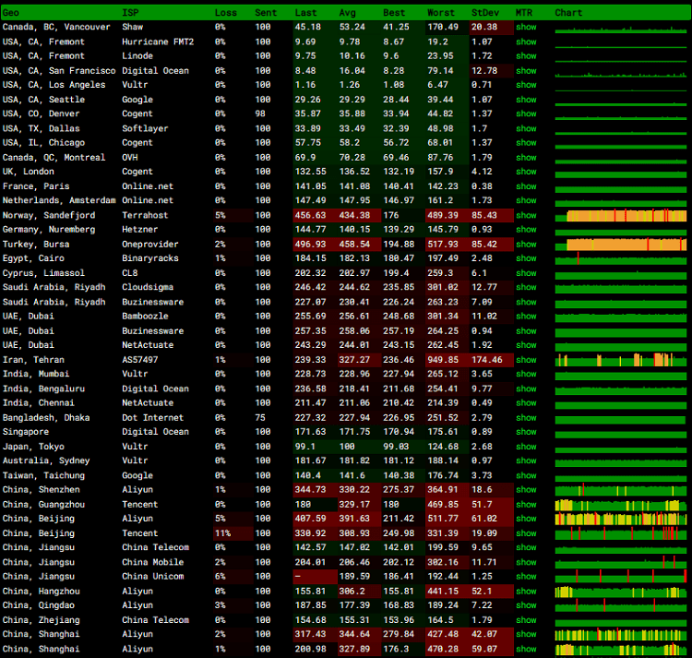Click 'show' for the Amsterdam Online.net row
Screen dimensions: 692x658
pyautogui.click(x=526, y=200)
